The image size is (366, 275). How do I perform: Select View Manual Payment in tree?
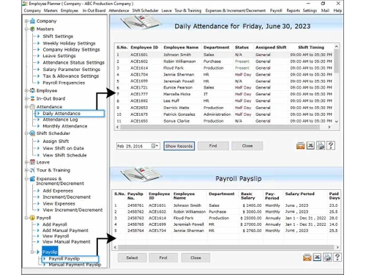pos(67,242)
